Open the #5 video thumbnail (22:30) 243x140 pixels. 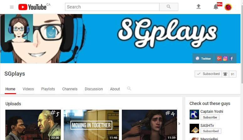(x=33, y=125)
